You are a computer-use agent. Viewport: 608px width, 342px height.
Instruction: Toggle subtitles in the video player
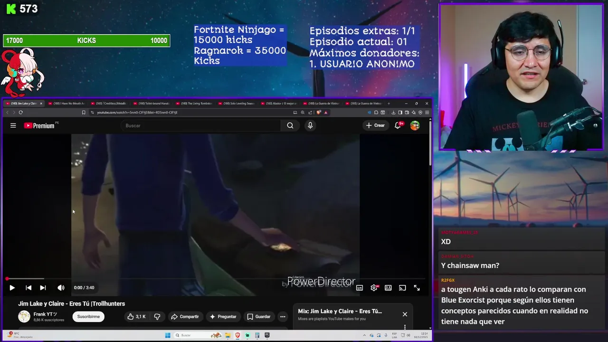coord(360,288)
